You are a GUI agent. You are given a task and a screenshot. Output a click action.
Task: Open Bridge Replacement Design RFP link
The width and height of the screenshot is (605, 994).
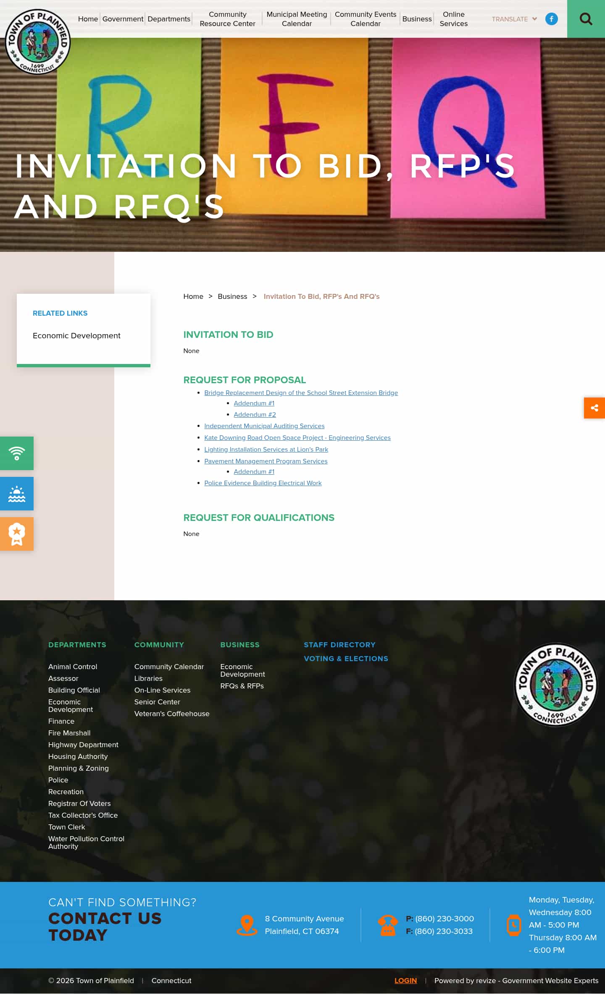point(301,393)
